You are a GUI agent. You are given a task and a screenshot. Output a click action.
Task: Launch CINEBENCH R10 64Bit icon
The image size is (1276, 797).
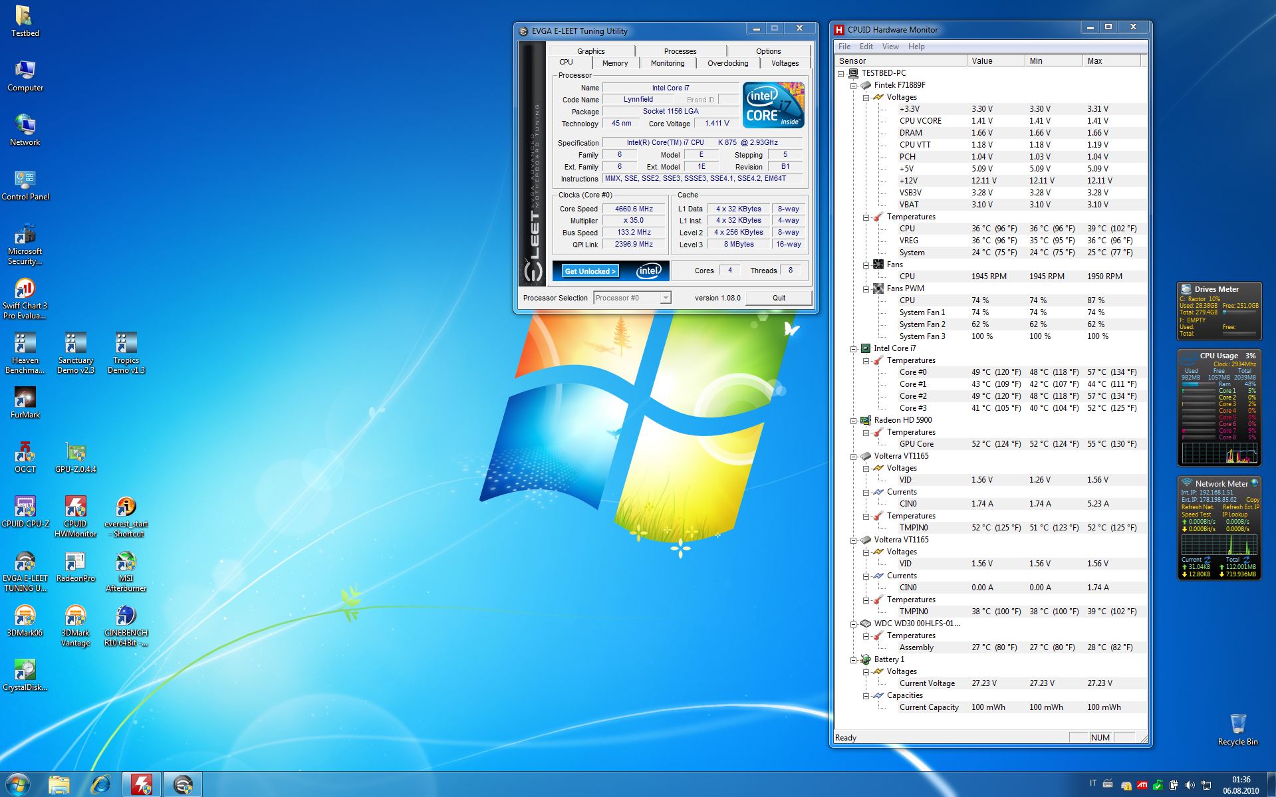[x=126, y=626]
